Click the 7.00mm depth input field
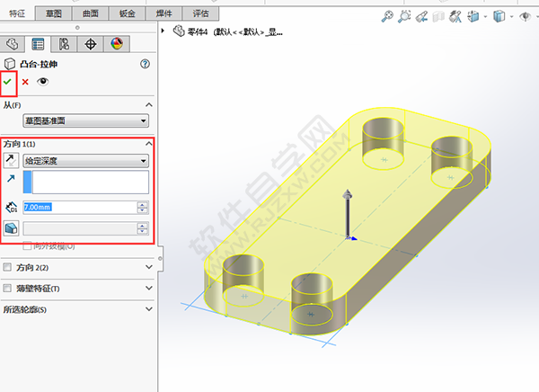 (80, 207)
